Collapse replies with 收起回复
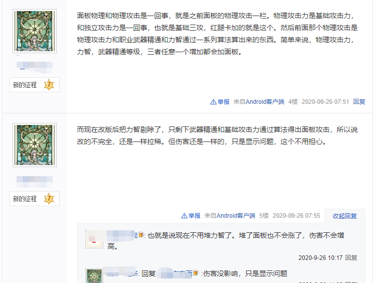The width and height of the screenshot is (373, 283). pos(344,216)
